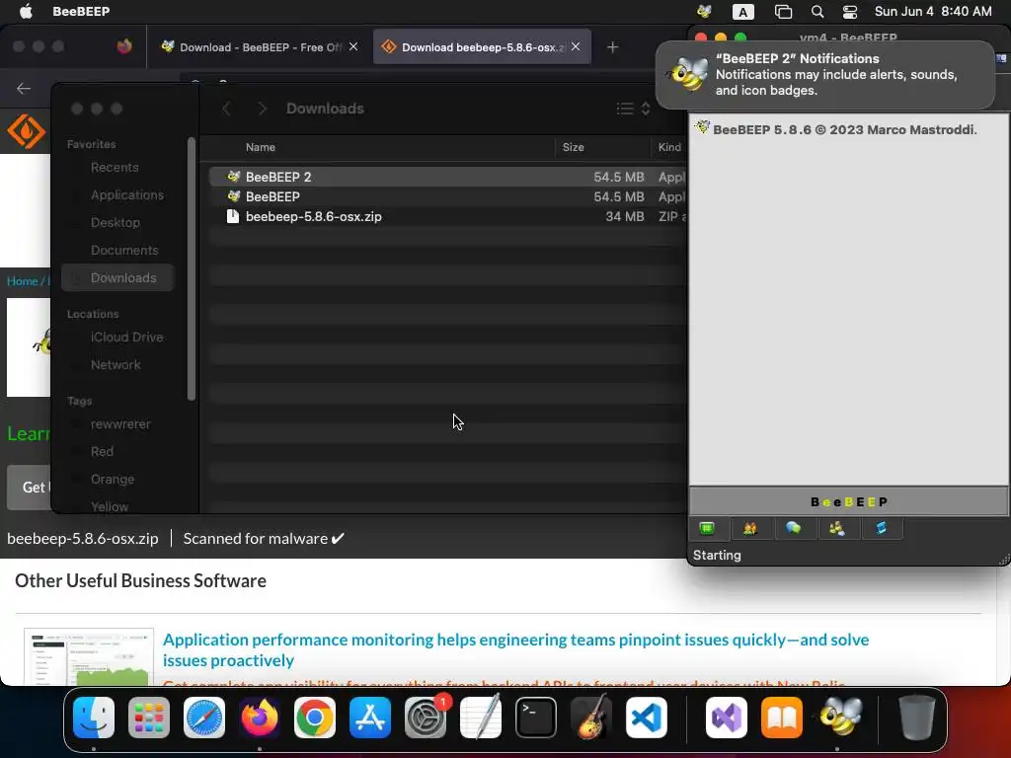Open the BeeBEEP application menu
Viewport: 1011px width, 758px height.
(x=81, y=11)
